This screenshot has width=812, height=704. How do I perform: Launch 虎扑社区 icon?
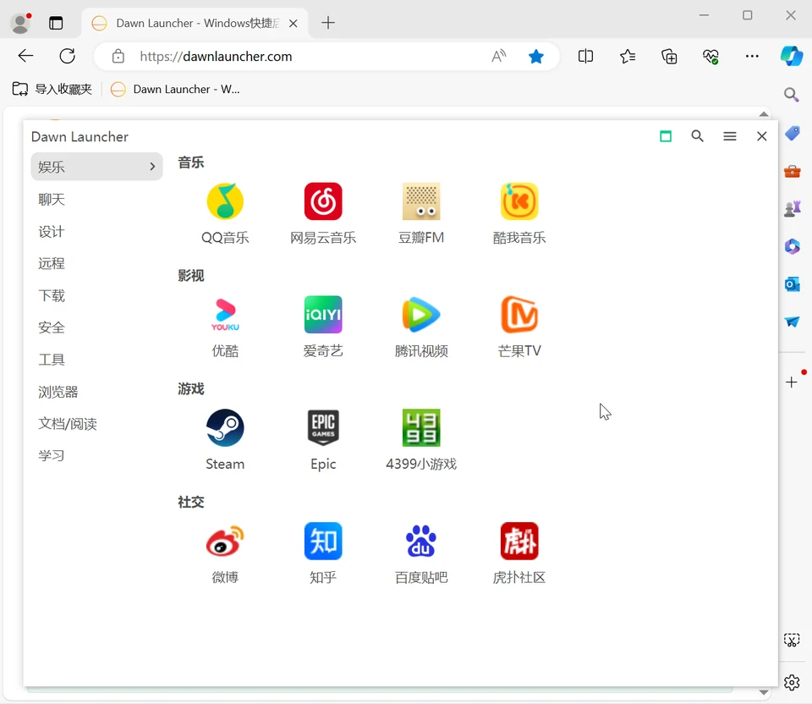(x=518, y=541)
